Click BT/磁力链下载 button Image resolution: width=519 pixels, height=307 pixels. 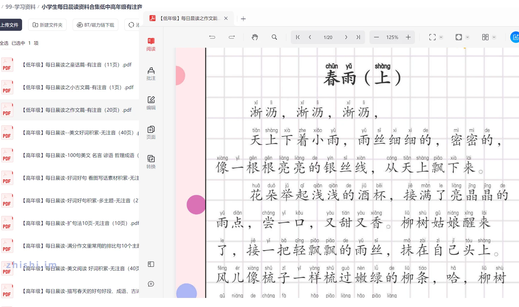point(96,25)
